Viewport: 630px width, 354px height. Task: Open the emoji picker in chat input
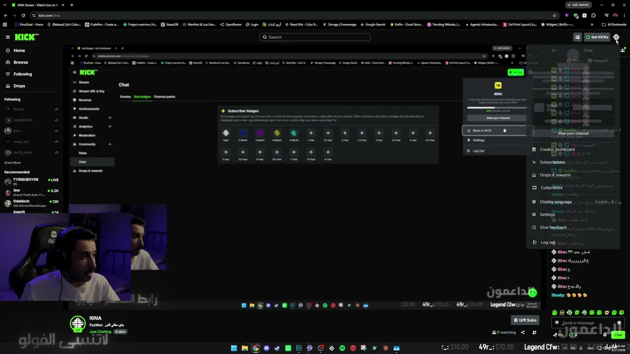point(619,323)
